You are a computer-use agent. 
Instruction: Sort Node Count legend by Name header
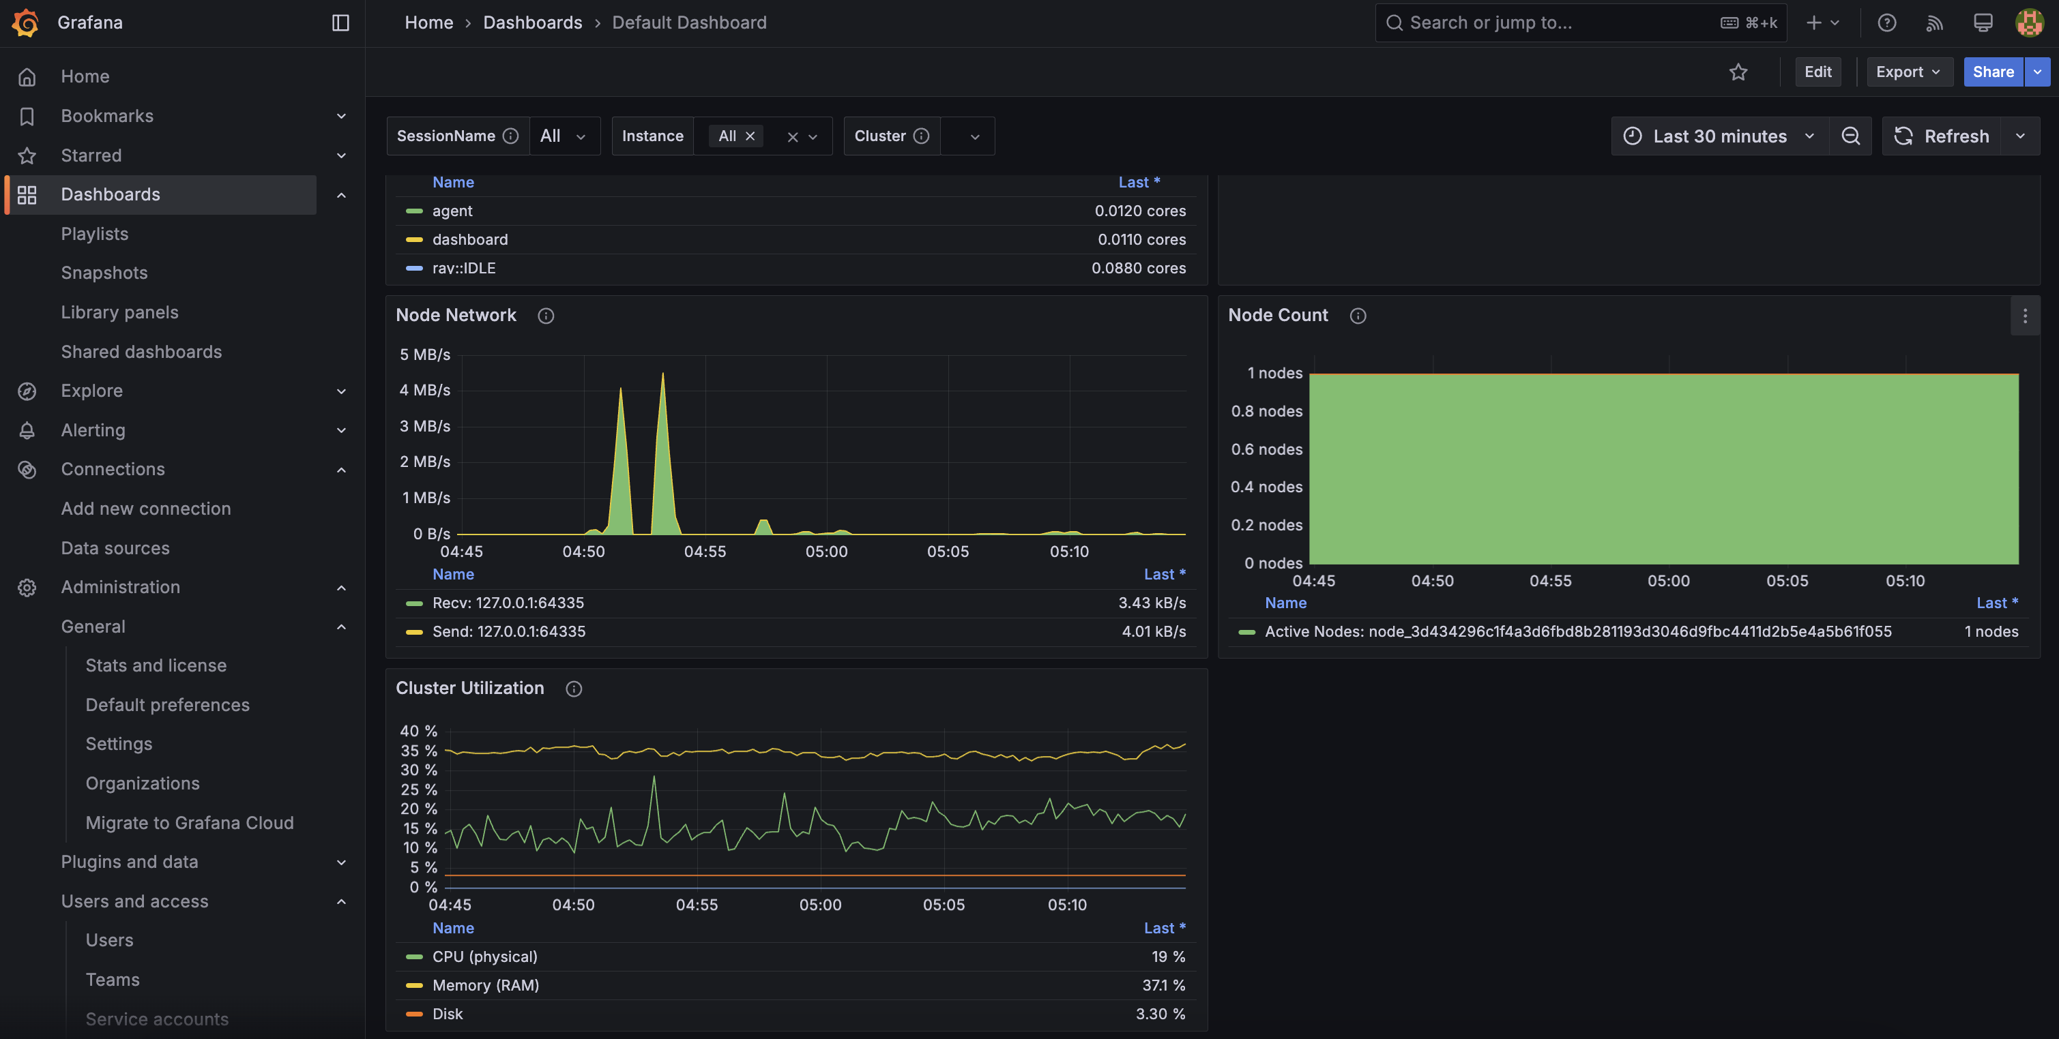coord(1285,603)
